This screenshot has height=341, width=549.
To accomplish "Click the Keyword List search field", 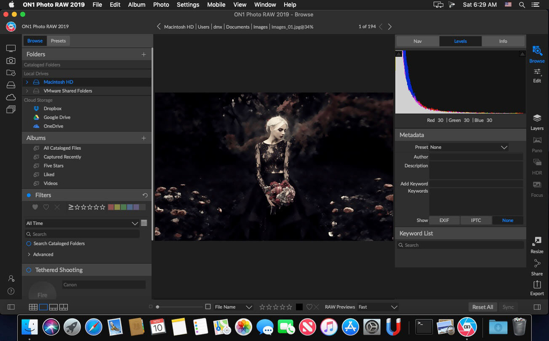I will pyautogui.click(x=461, y=245).
